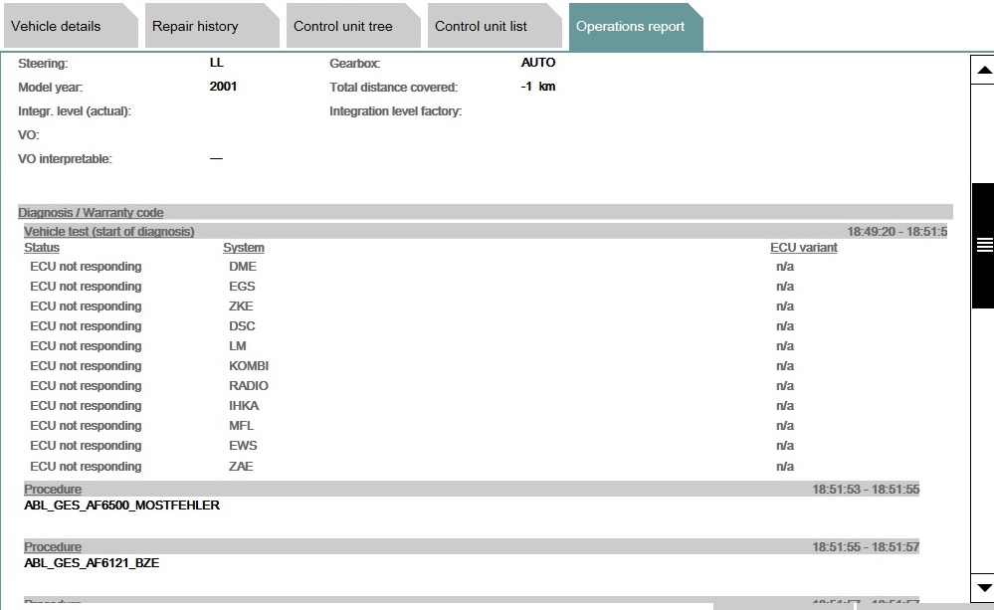Click the Status column header
Viewport: 994px width, 610px height.
[42, 248]
